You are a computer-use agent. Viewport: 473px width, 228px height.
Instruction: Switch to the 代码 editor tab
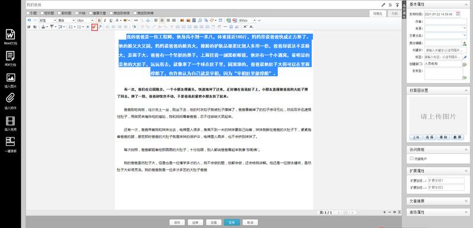[x=394, y=14]
